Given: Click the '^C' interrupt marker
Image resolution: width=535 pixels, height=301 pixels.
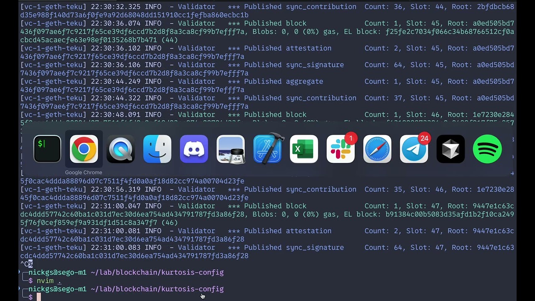Looking at the screenshot, I should coord(24,264).
